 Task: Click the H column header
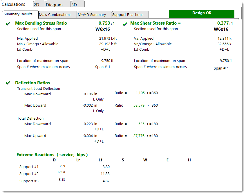click(189, 160)
